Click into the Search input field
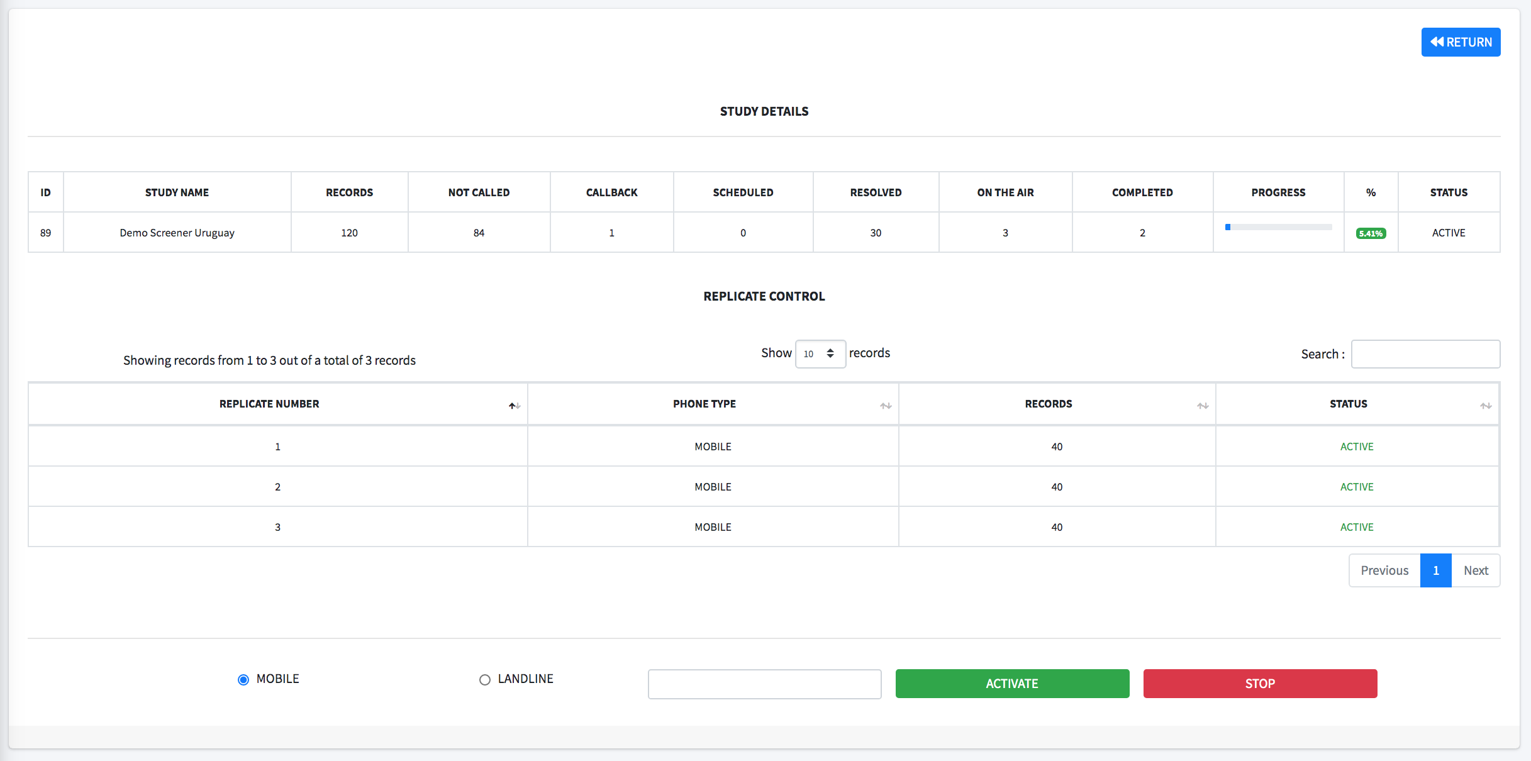The height and width of the screenshot is (761, 1531). tap(1425, 354)
